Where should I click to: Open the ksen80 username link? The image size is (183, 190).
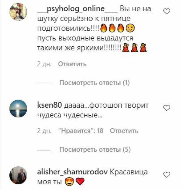point(50,105)
